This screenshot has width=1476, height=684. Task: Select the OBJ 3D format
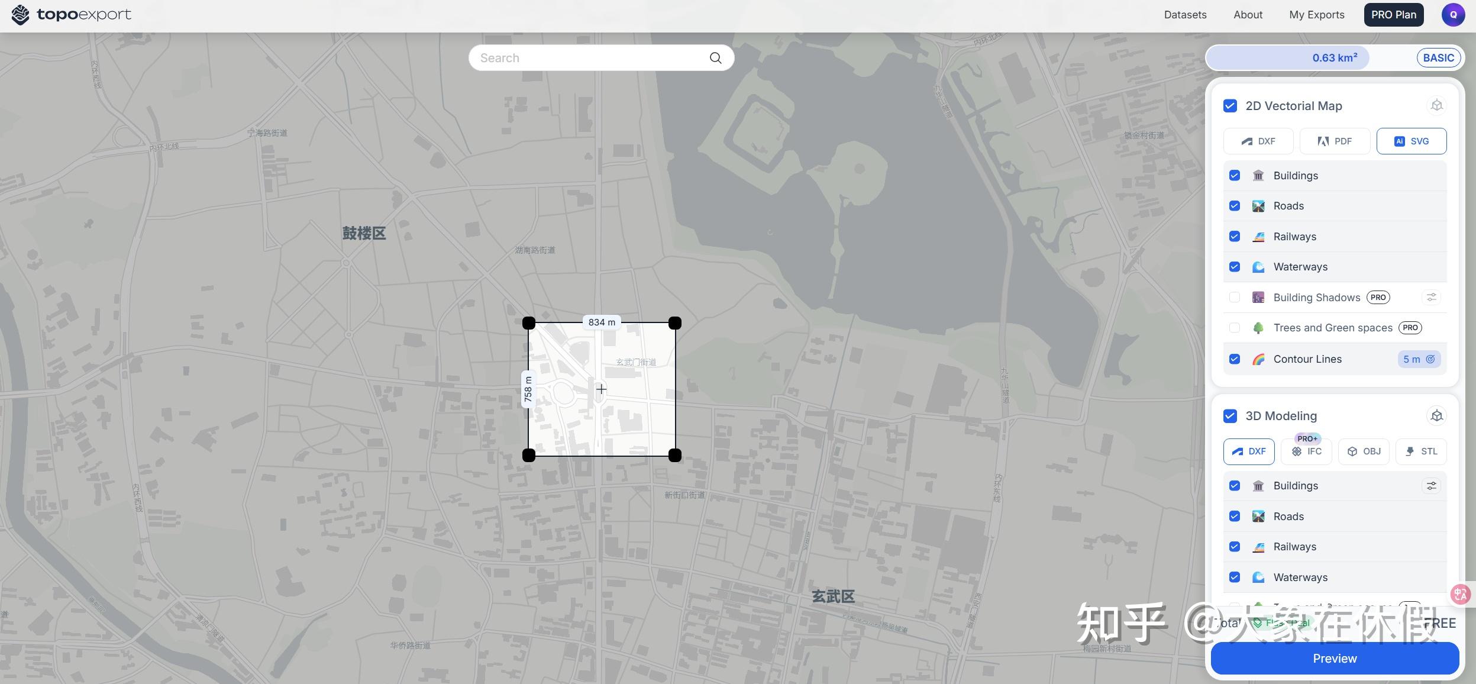[x=1364, y=451]
